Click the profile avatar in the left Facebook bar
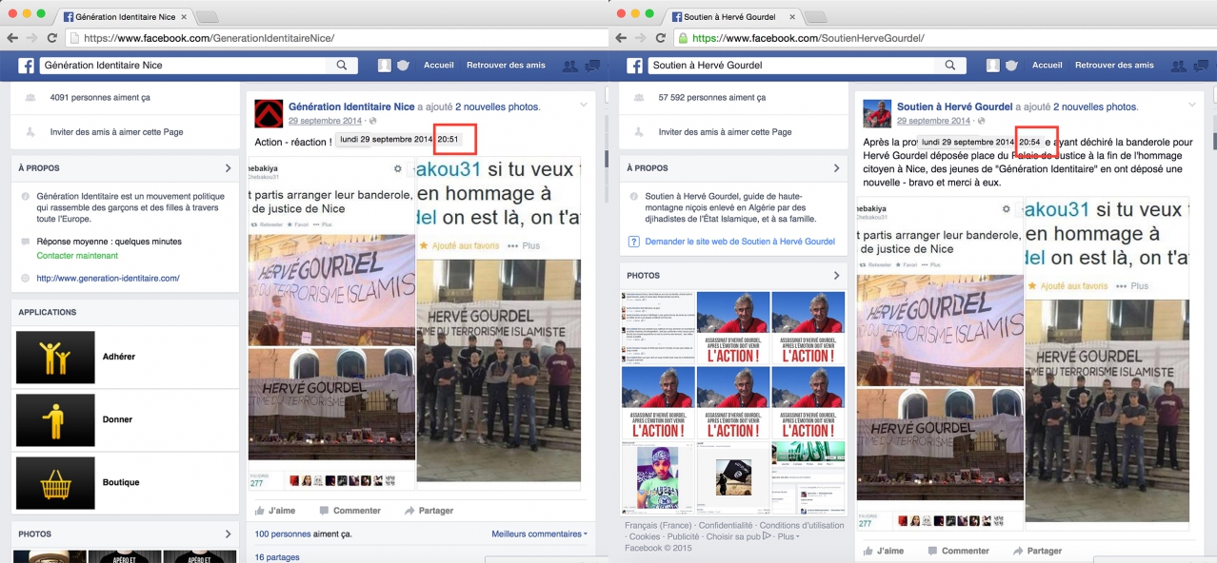Screen dimensions: 1217x563 [x=385, y=66]
